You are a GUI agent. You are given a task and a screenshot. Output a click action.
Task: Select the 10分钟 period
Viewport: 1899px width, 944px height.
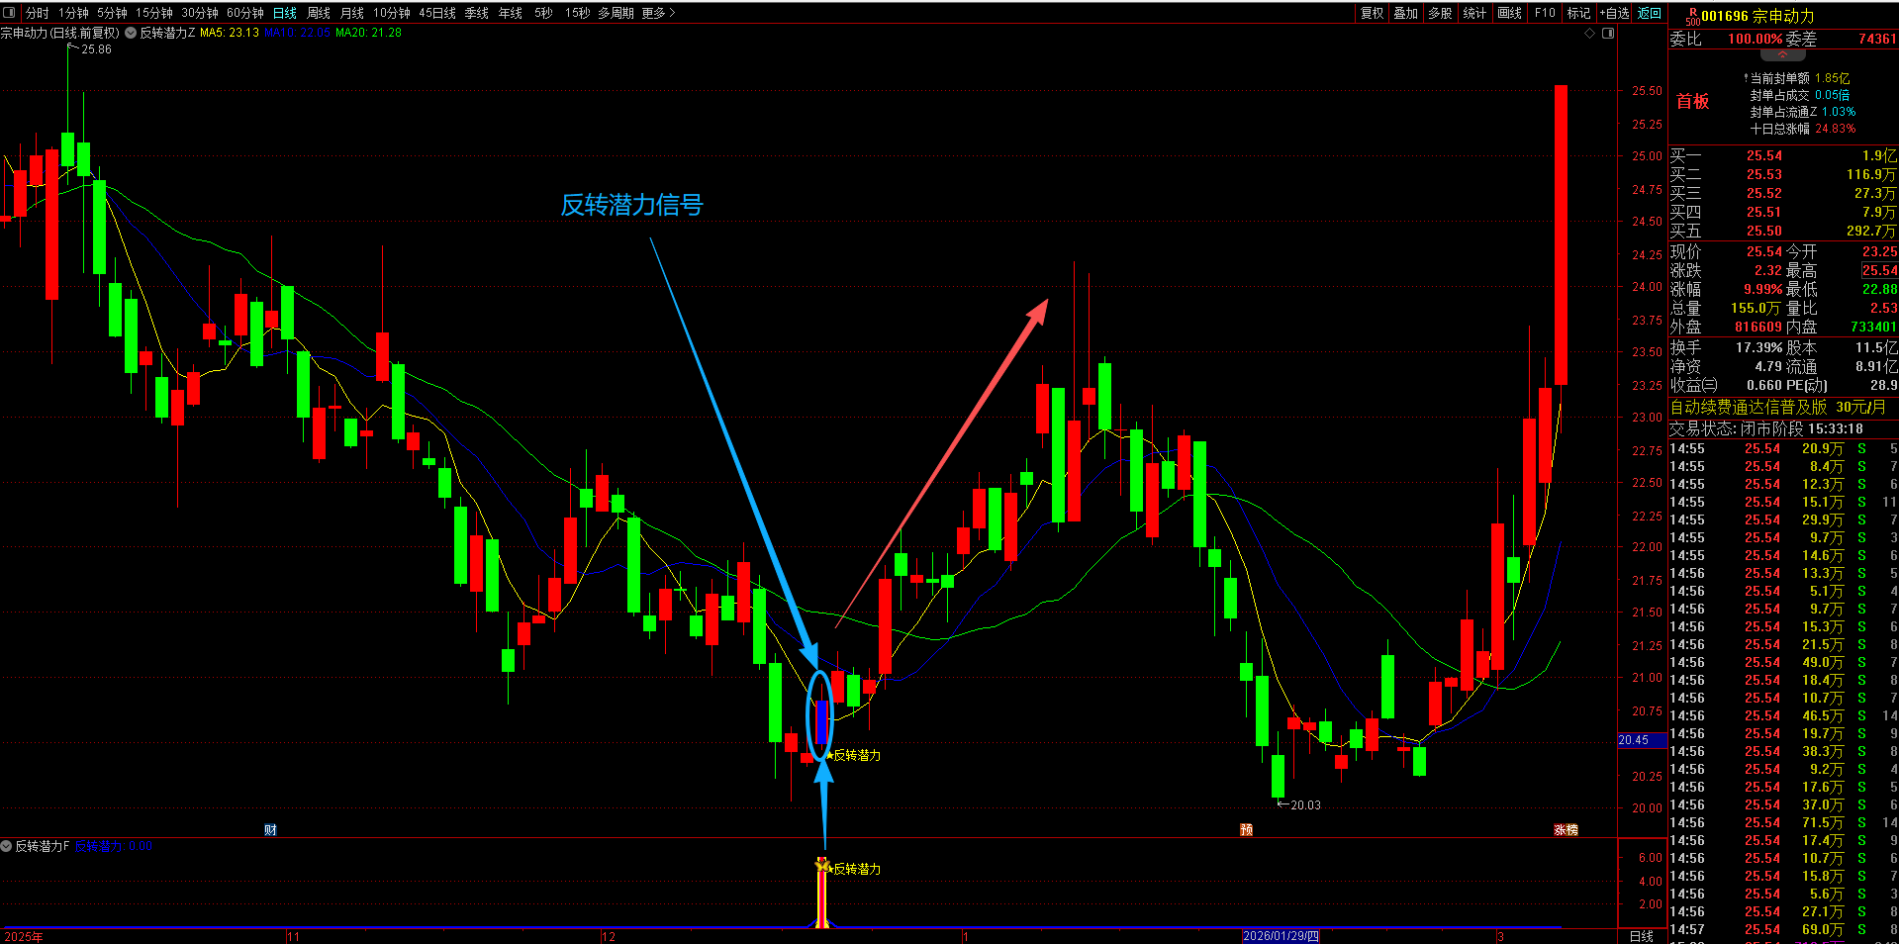(x=392, y=13)
